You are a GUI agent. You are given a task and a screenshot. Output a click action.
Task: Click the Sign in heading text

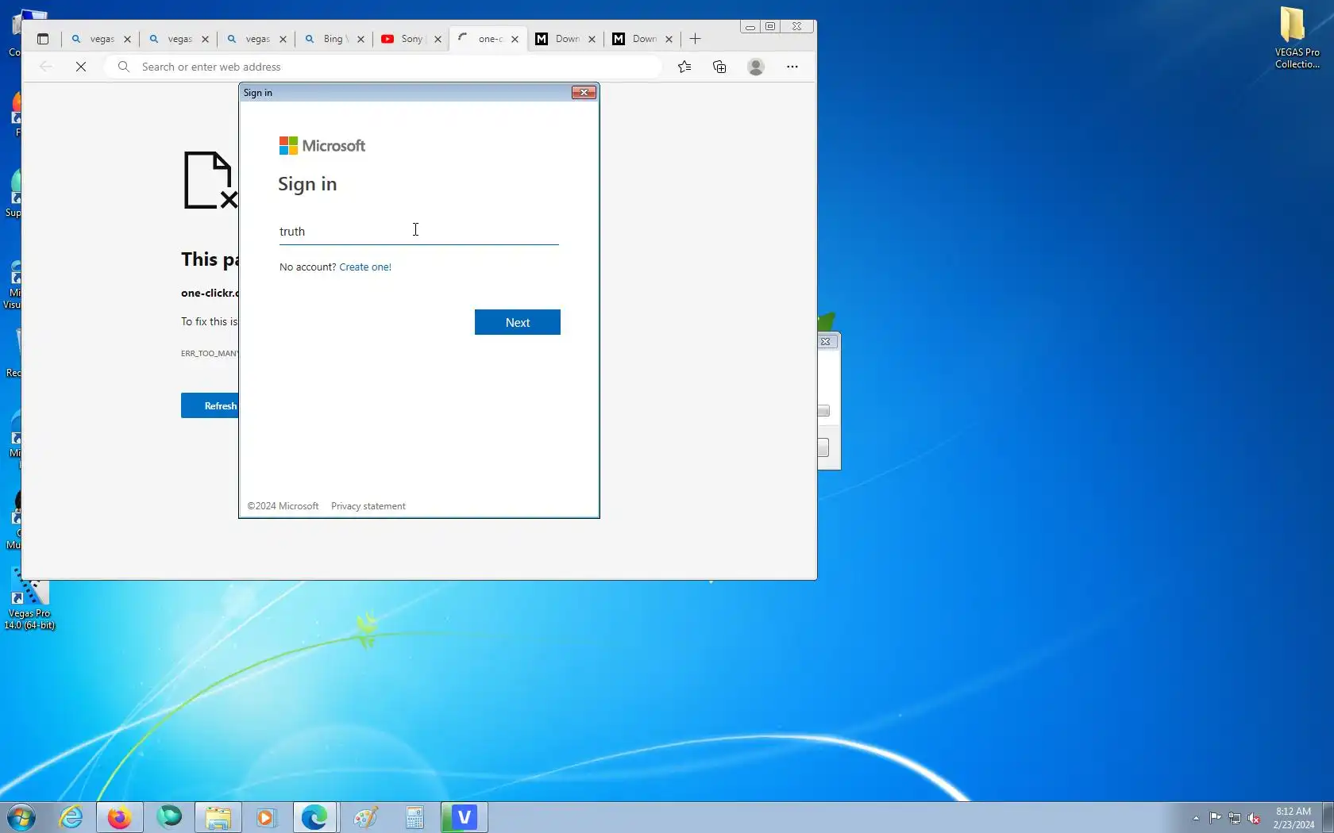pyautogui.click(x=307, y=184)
